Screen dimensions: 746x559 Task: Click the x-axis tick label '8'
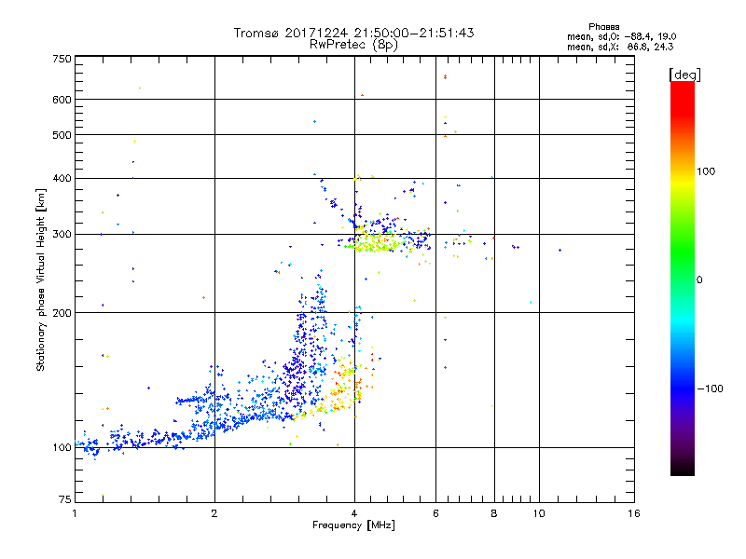(x=494, y=513)
